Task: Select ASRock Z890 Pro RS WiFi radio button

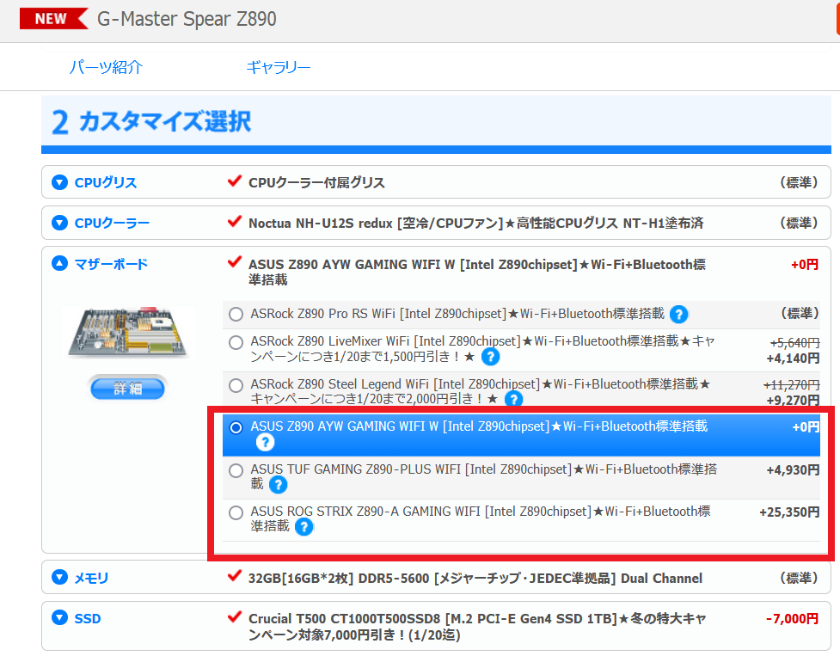Action: coord(236,315)
